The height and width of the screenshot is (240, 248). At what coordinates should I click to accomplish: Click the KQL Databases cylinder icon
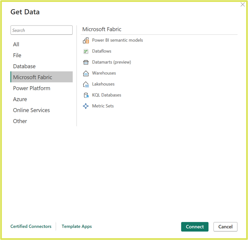coord(86,95)
